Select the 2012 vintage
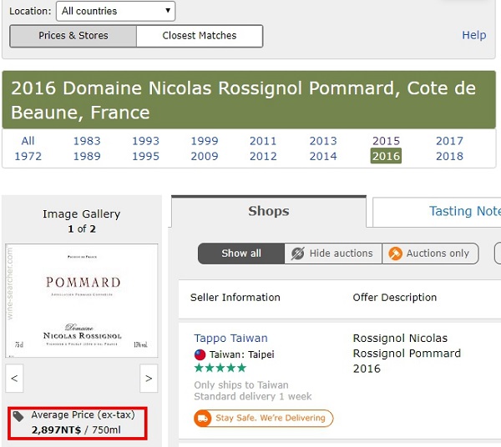This screenshot has width=501, height=447. pos(263,156)
